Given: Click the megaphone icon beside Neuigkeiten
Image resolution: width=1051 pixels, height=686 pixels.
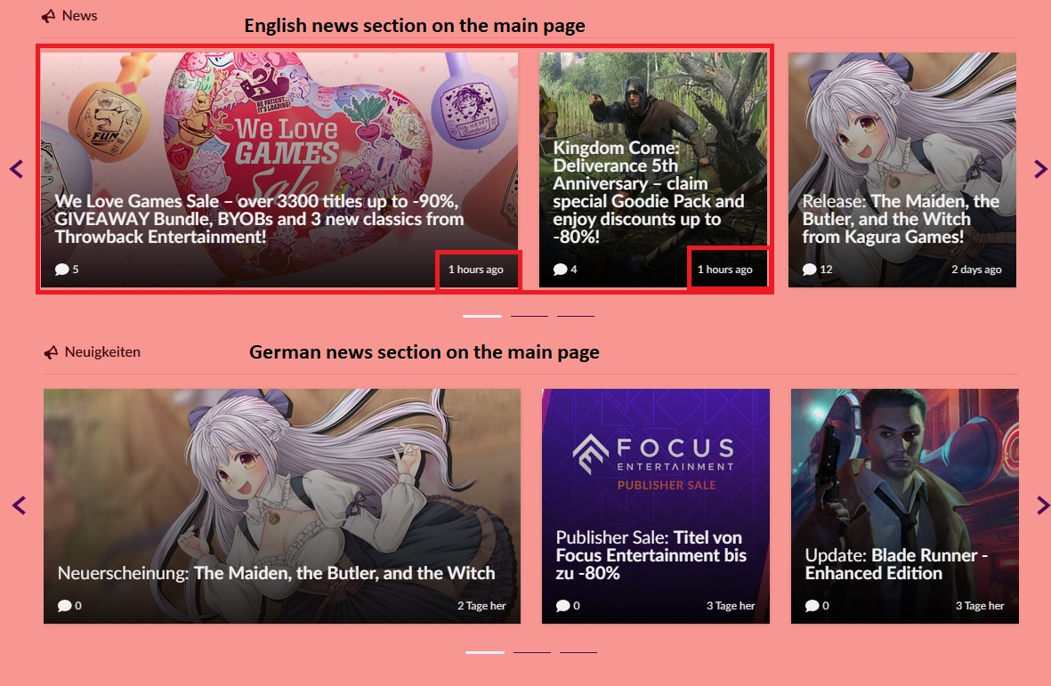Looking at the screenshot, I should tap(51, 352).
